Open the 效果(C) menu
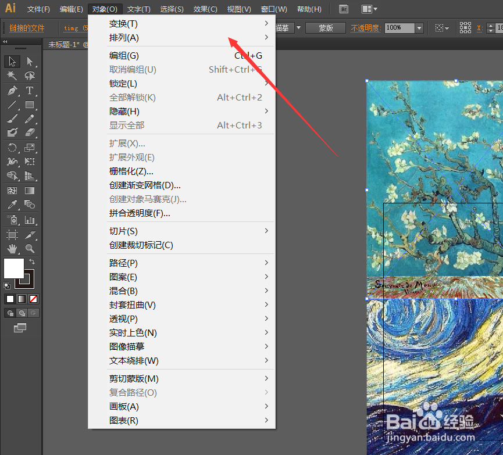 click(205, 9)
